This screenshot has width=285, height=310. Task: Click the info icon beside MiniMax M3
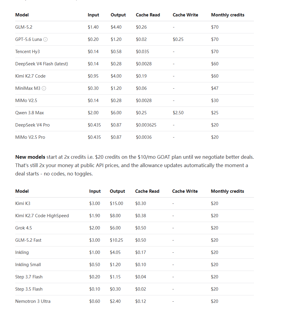coord(44,88)
